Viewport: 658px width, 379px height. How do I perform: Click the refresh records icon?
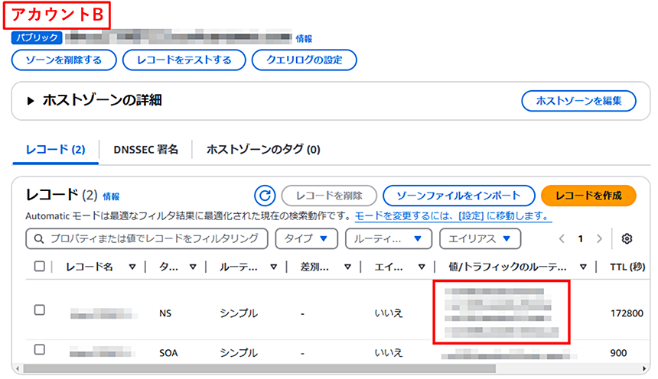[264, 195]
